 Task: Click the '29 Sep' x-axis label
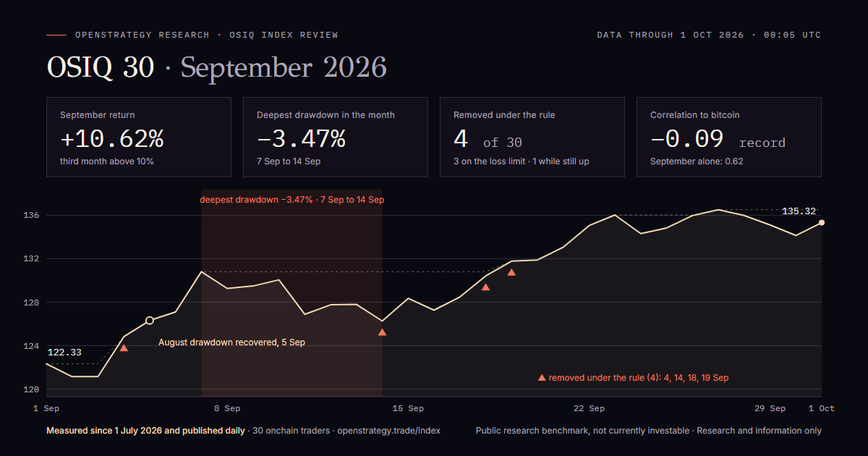pyautogui.click(x=770, y=408)
